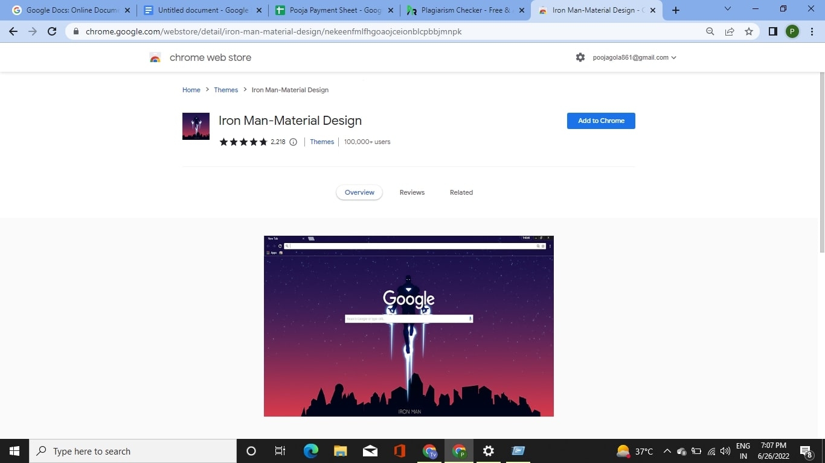Click the rating info icon beside 2,218
Screen dimensions: 825x463
[x=294, y=142]
